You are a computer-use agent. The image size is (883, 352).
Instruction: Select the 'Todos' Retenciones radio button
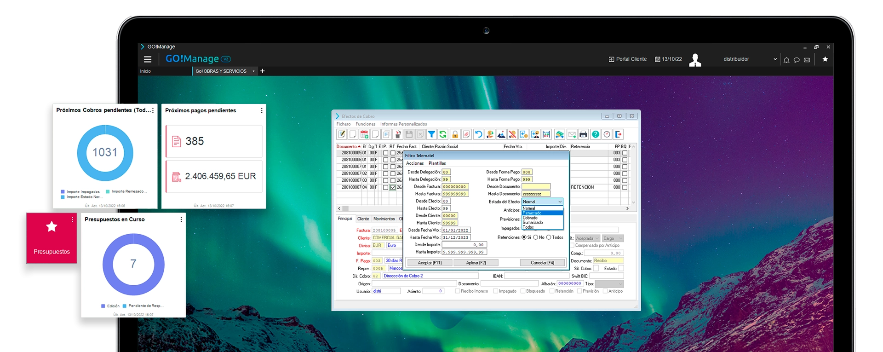pyautogui.click(x=549, y=237)
